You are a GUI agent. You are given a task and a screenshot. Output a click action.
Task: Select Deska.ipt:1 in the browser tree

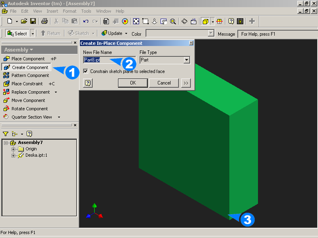coord(36,155)
